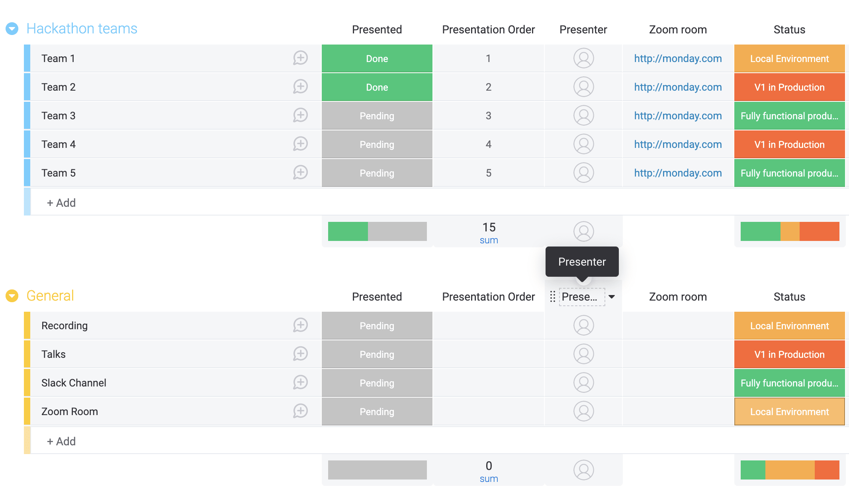Open conversation icon for Slack Channel
Image resolution: width=849 pixels, height=497 pixels.
300,382
